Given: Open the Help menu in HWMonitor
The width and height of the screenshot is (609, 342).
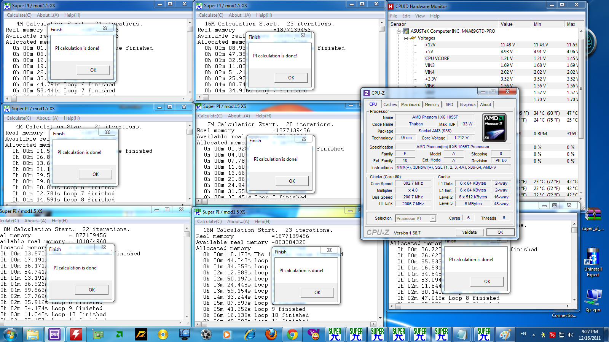Looking at the screenshot, I should pos(435,16).
